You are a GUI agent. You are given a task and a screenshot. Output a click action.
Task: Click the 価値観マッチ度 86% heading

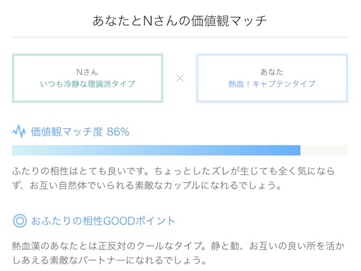tap(80, 132)
